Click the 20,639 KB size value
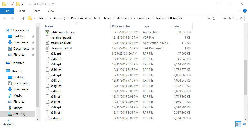This screenshot has width=248, height=127. click(x=184, y=32)
